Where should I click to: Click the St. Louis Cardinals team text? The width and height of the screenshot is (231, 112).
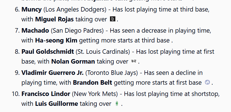click(x=103, y=52)
